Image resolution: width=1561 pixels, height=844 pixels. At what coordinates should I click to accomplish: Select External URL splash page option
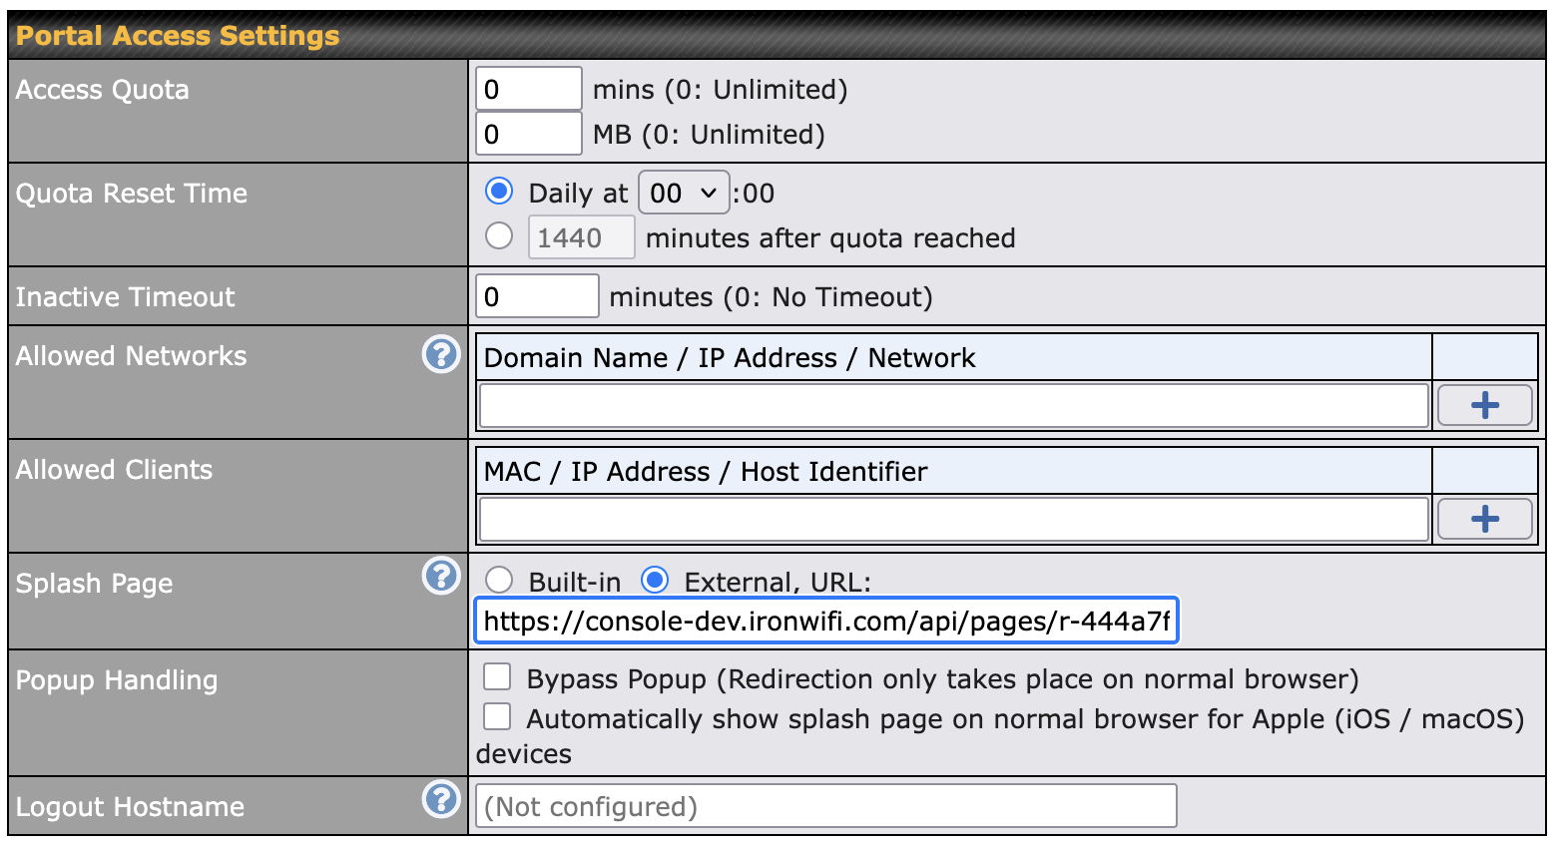(655, 580)
